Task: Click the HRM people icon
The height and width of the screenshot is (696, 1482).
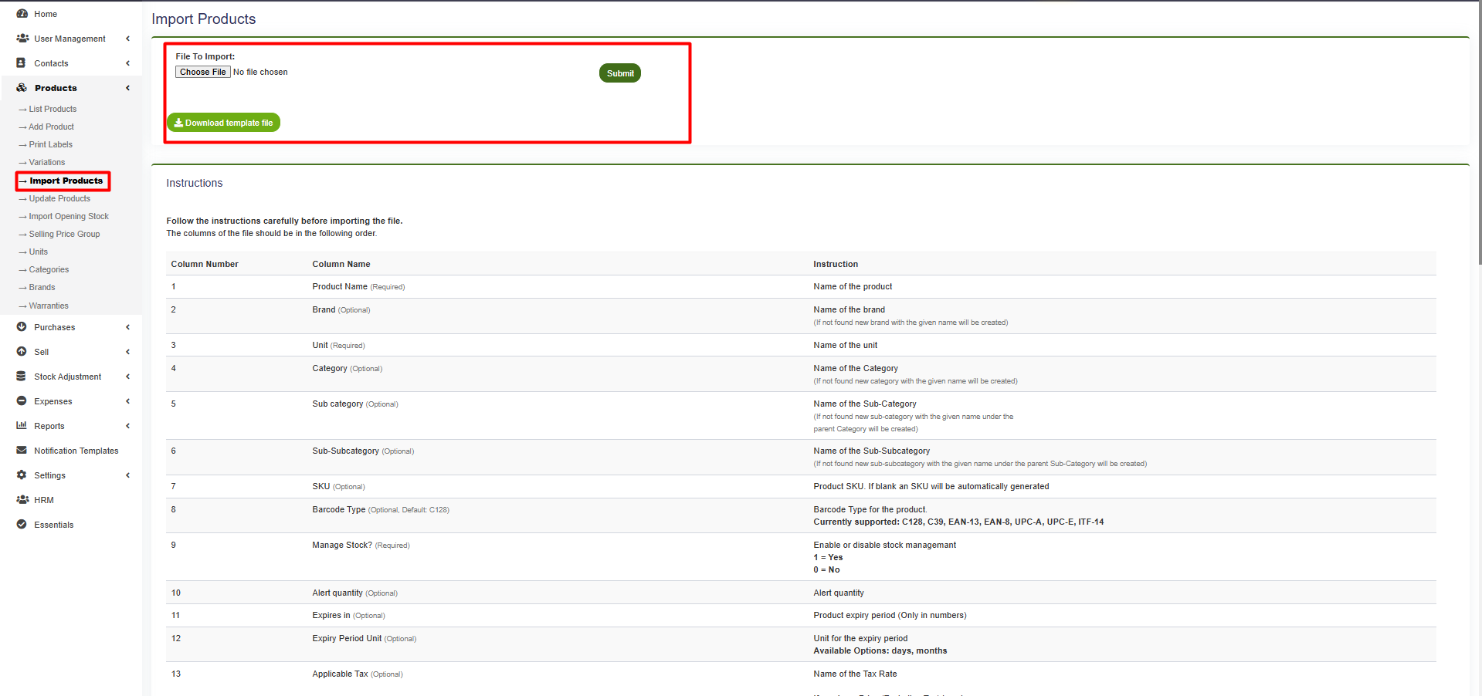Action: click(22, 500)
